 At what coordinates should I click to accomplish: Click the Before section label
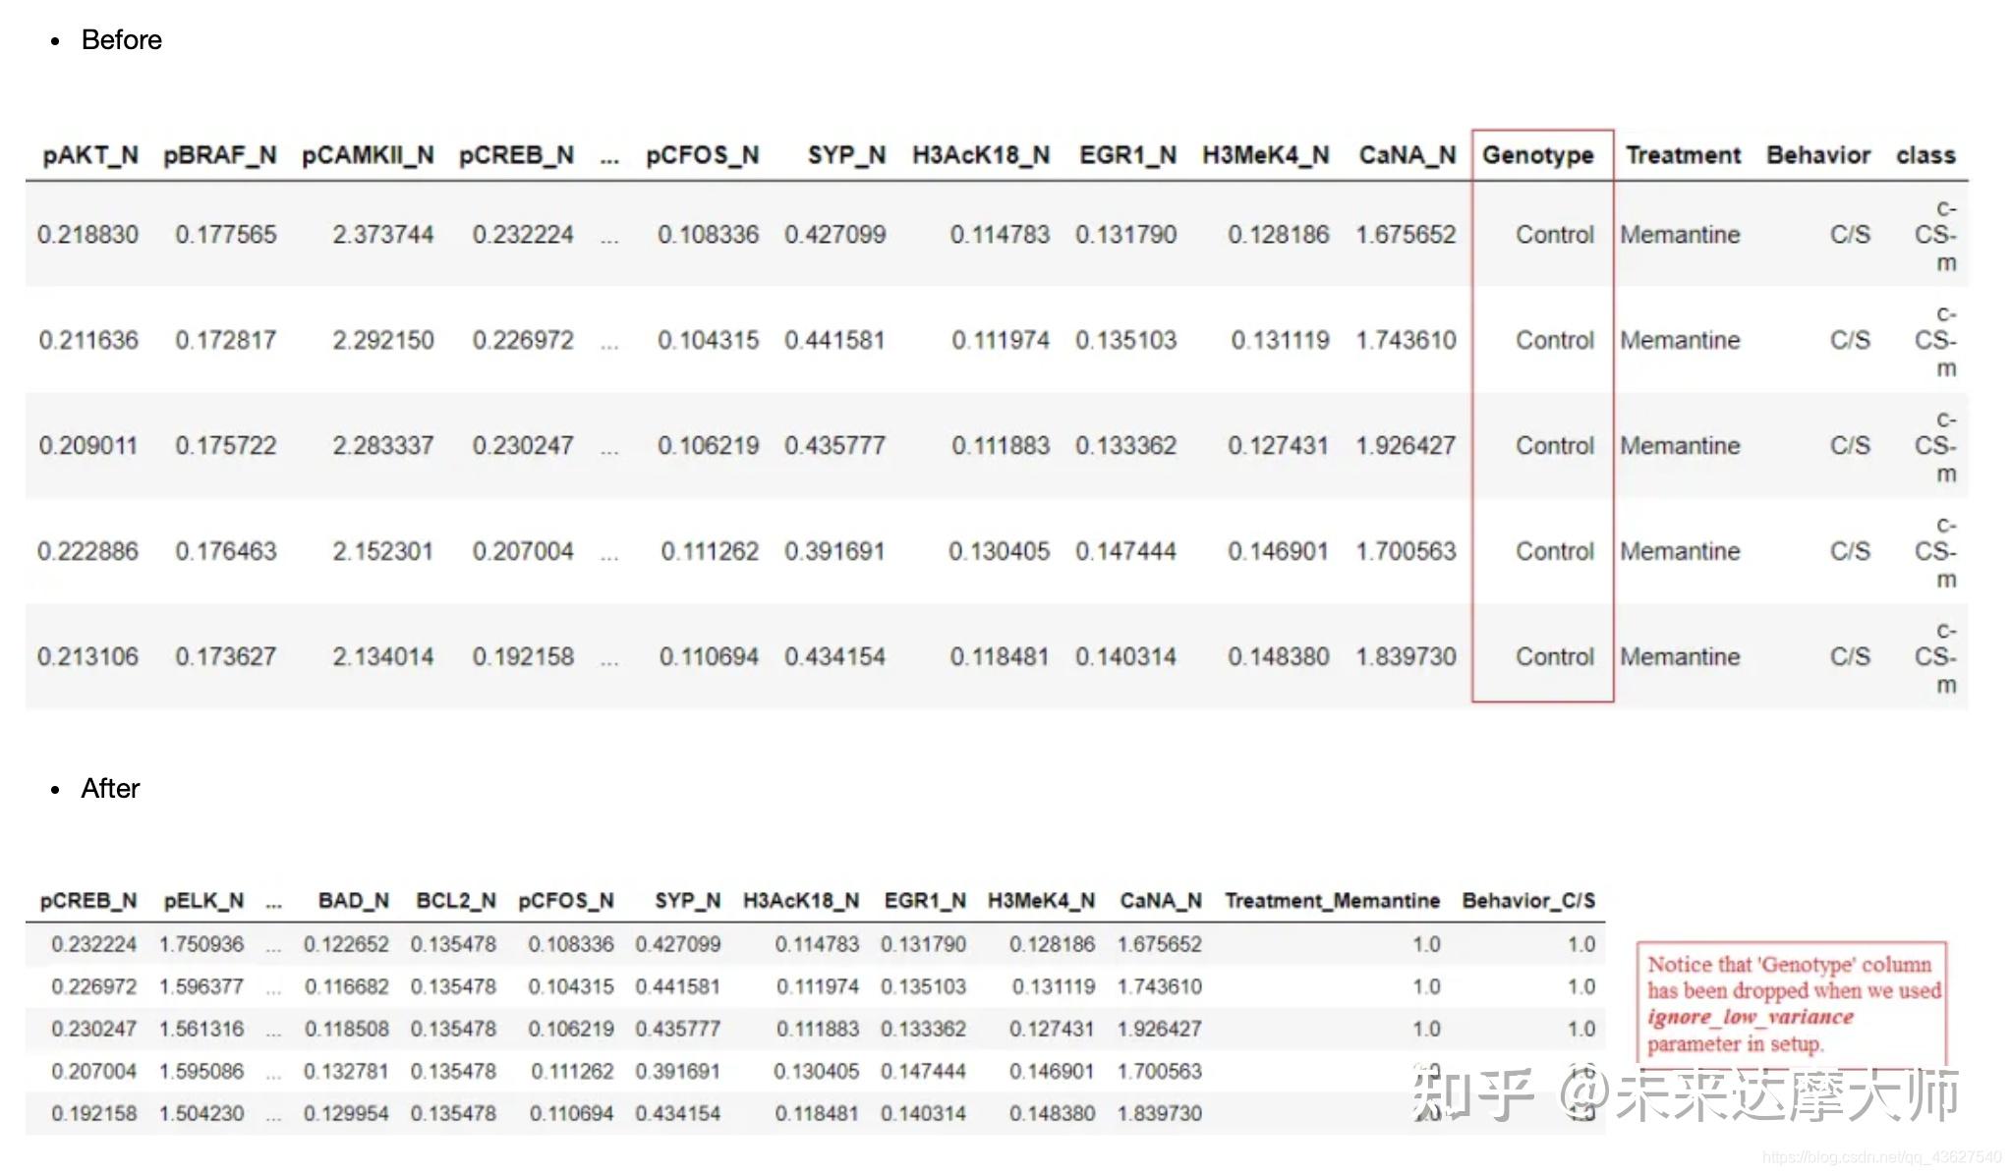(121, 40)
